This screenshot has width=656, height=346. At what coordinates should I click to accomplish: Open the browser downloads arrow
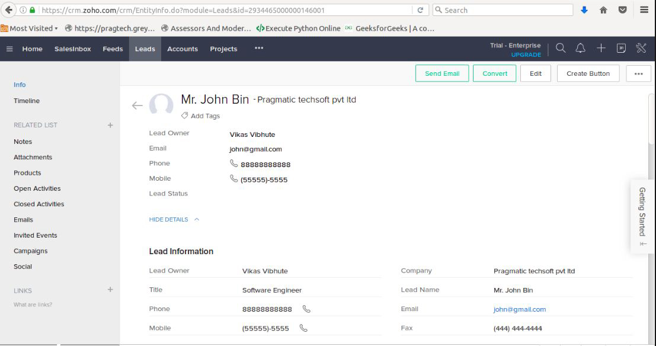584,10
